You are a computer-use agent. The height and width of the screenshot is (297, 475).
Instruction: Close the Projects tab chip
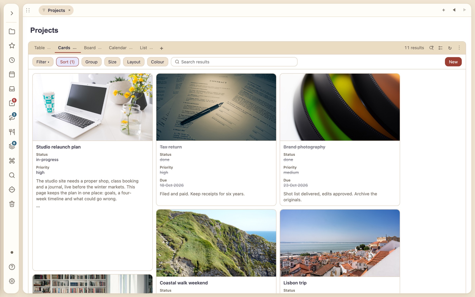point(69,10)
